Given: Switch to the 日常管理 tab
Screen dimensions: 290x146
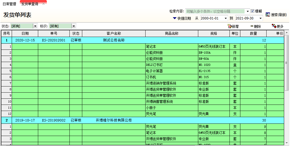Looking at the screenshot, I should point(9,4).
